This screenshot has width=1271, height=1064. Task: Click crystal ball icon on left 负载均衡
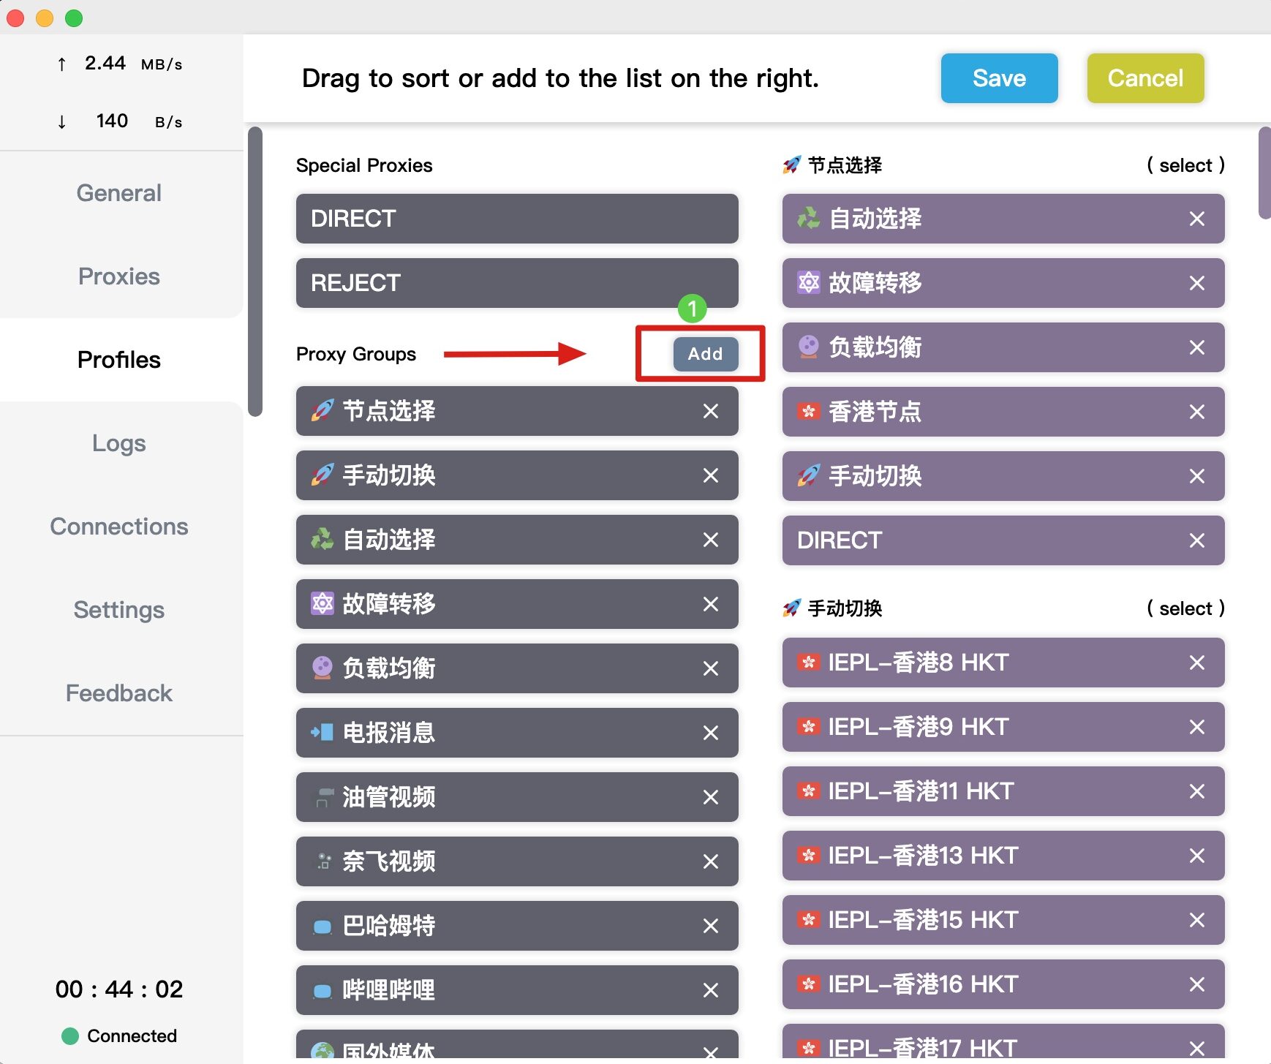point(323,668)
